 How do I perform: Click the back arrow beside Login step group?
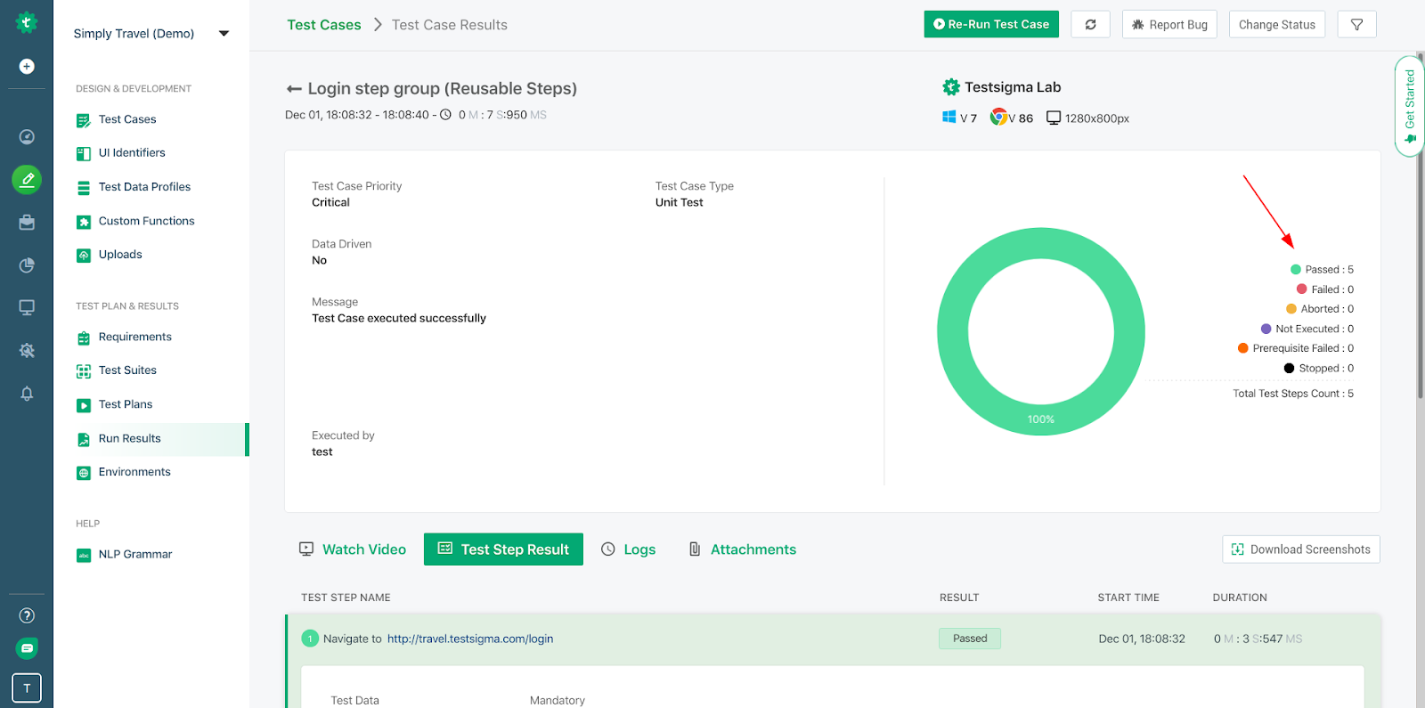(x=294, y=89)
